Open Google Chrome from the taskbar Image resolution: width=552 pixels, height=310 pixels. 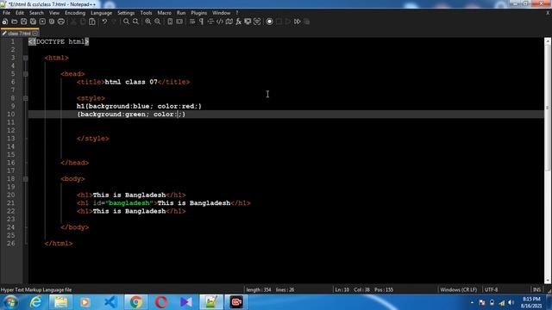(136, 302)
